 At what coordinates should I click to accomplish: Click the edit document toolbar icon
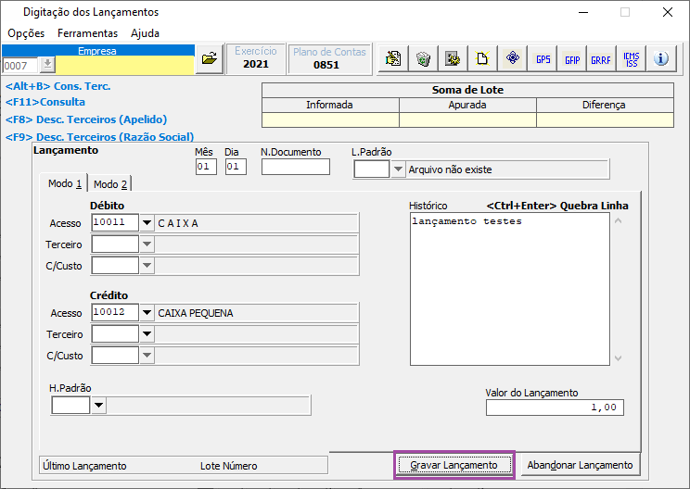(x=393, y=58)
